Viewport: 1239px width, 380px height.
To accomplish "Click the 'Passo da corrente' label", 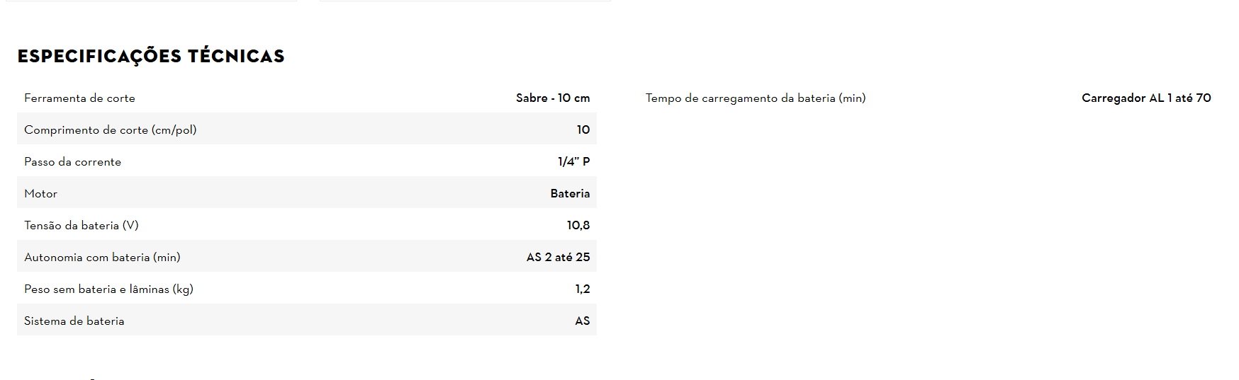I will pos(72,162).
